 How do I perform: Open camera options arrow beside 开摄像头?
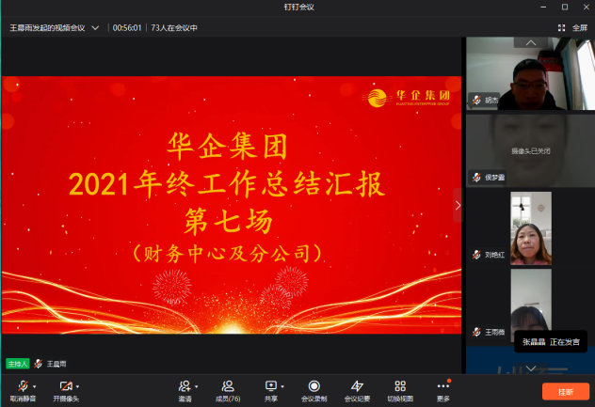tap(77, 386)
